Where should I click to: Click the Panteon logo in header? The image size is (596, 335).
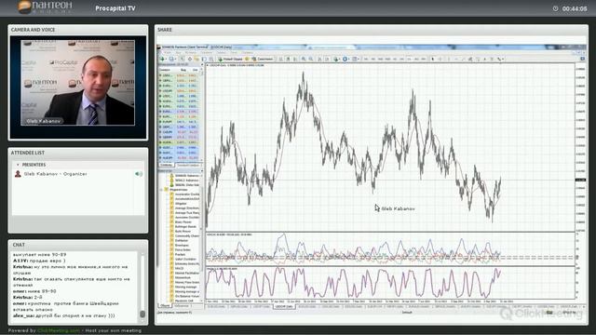coord(45,7)
